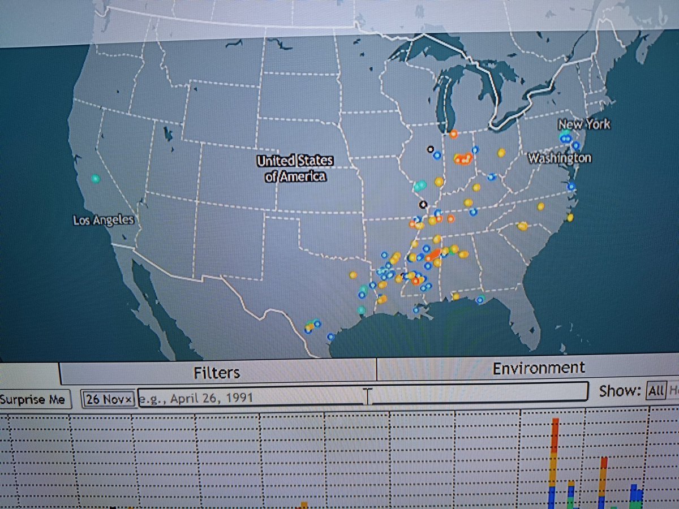Click the Los Angeles map label

[x=104, y=220]
